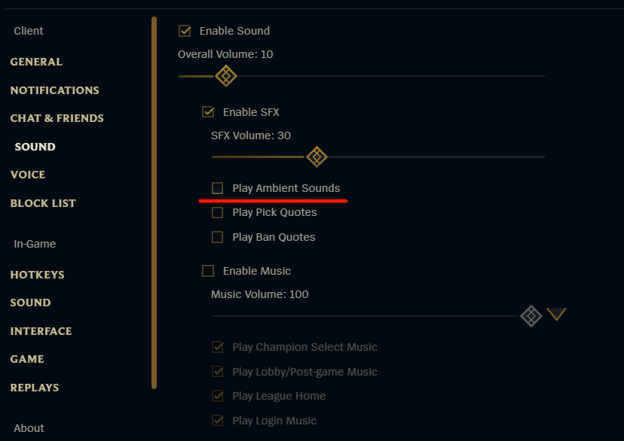This screenshot has width=624, height=441.
Task: Click the sidebar vertical scrollbar
Action: (154, 203)
